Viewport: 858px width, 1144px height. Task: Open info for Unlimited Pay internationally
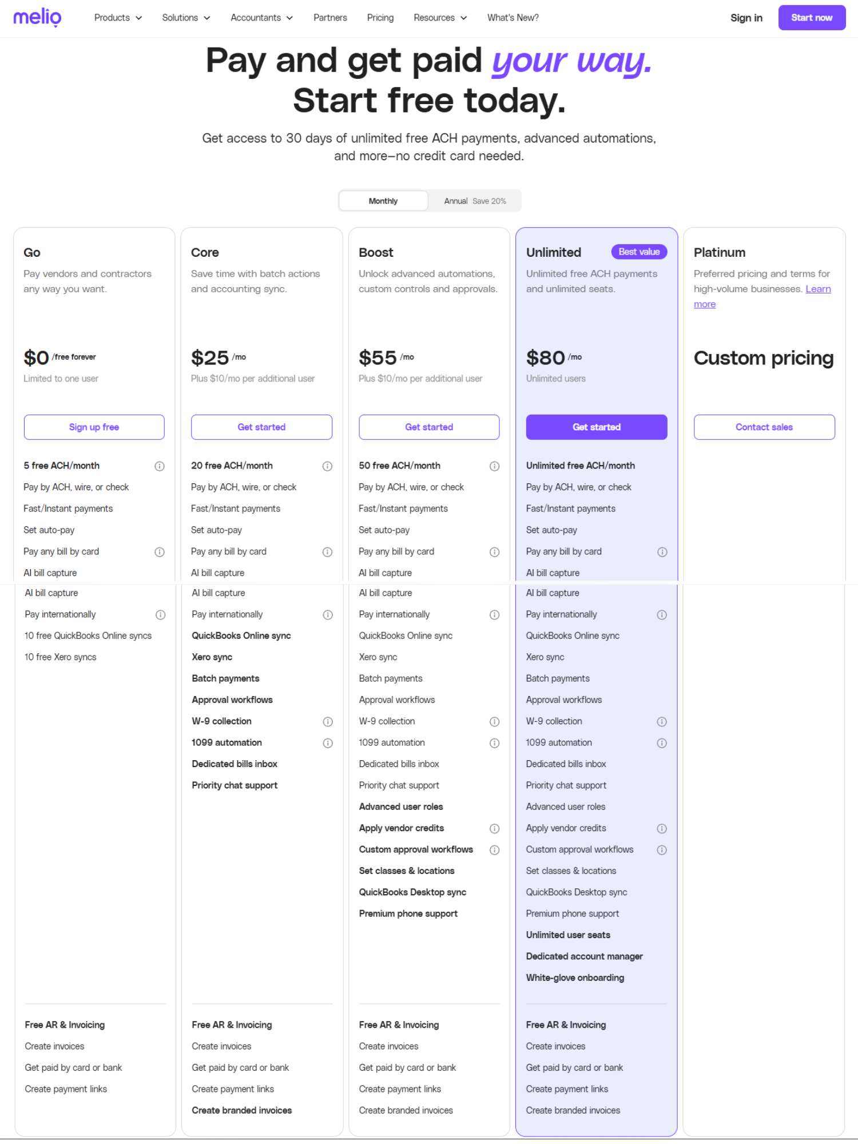coord(662,615)
